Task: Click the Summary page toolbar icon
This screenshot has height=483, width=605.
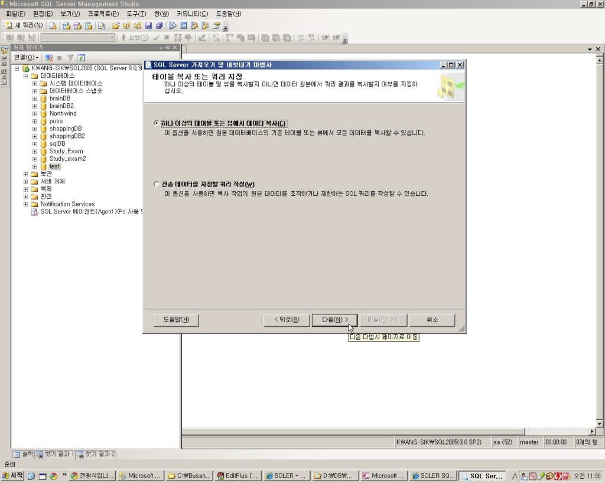Action: (184, 26)
